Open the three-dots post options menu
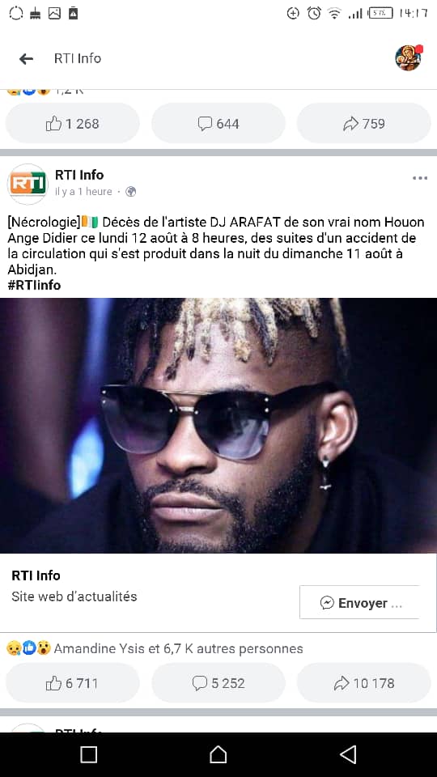This screenshot has height=777, width=437. (x=420, y=178)
